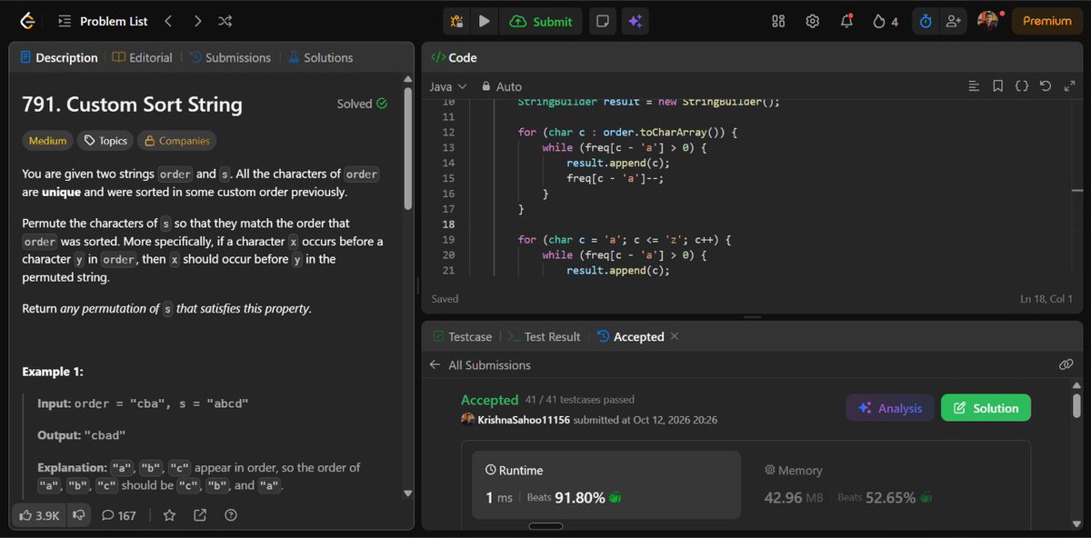
Task: Click the format code icon
Action: pos(974,86)
